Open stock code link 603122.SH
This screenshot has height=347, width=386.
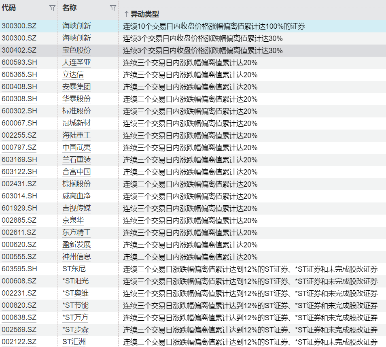(x=19, y=172)
